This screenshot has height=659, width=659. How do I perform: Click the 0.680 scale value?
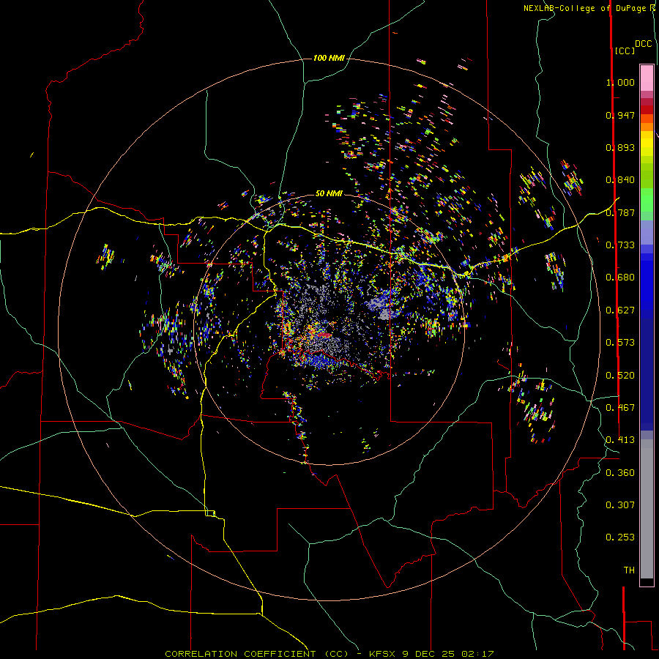point(620,278)
